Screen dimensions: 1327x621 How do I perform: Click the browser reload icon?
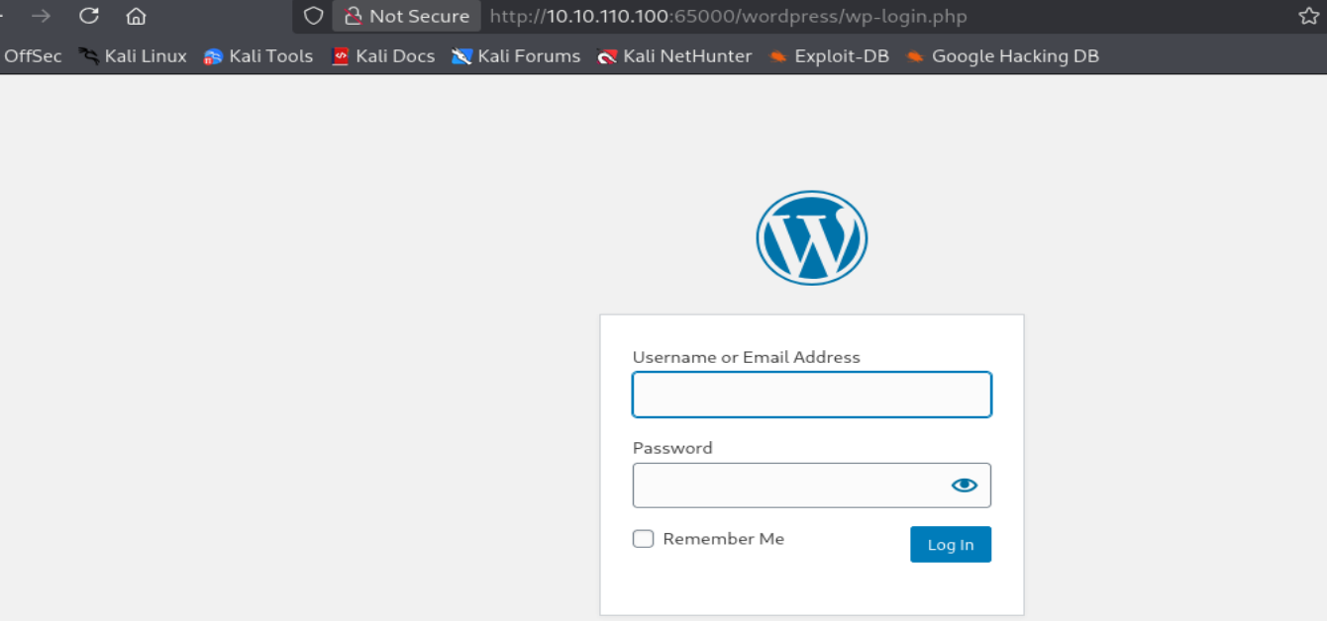(89, 16)
